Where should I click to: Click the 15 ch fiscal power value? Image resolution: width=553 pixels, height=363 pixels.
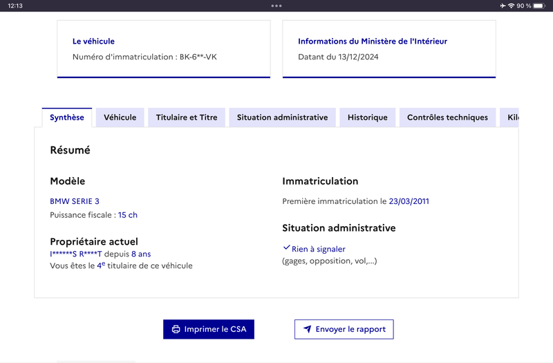click(128, 215)
